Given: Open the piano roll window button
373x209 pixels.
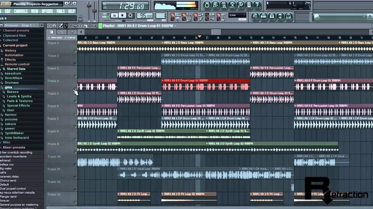Looking at the screenshot, I should [x=272, y=17].
